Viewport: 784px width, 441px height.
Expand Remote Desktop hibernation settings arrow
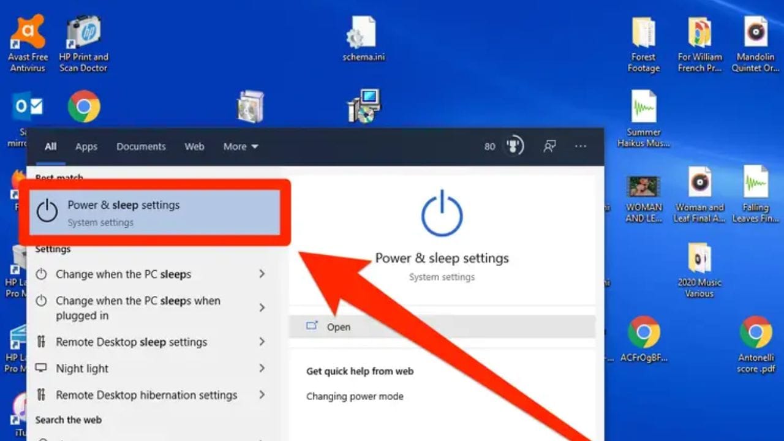(x=262, y=395)
